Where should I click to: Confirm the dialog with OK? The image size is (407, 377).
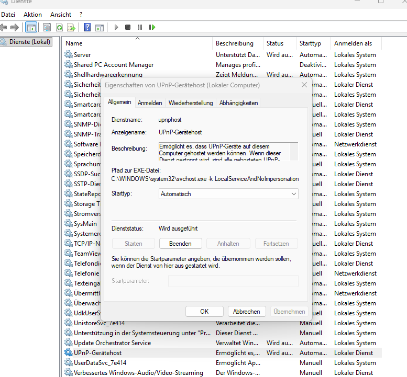[204, 312]
